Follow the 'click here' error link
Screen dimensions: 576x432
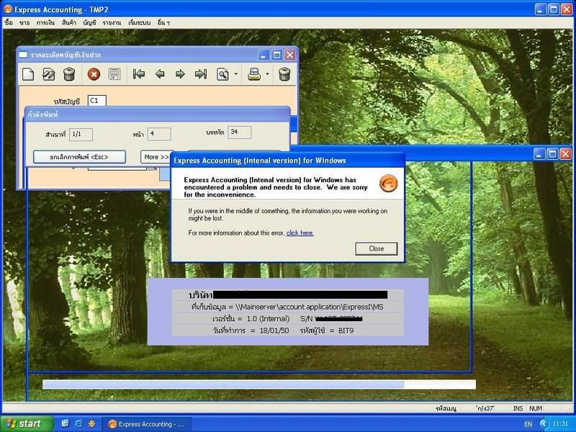click(300, 233)
